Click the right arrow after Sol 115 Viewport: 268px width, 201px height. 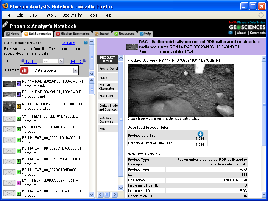[85, 61]
